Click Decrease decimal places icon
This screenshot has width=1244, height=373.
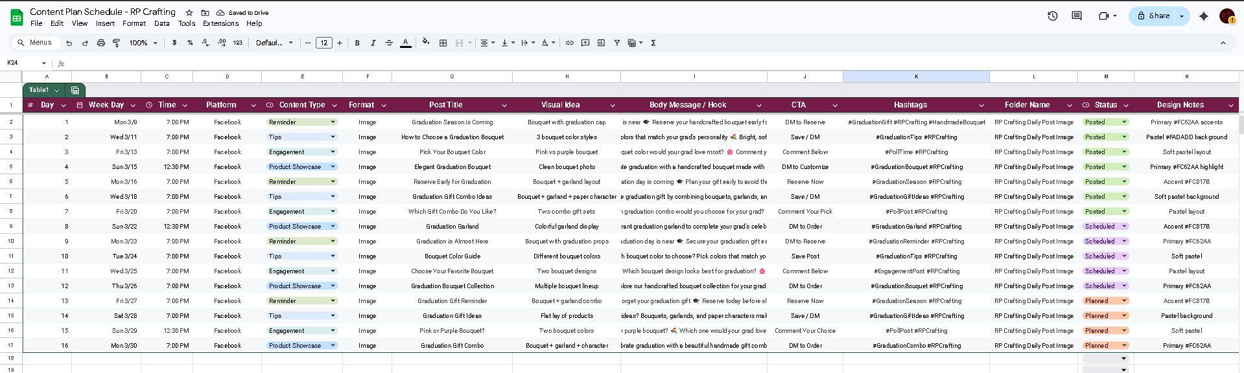[x=205, y=43]
